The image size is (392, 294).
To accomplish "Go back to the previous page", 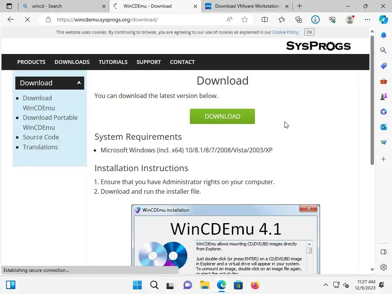I will click(x=10, y=20).
